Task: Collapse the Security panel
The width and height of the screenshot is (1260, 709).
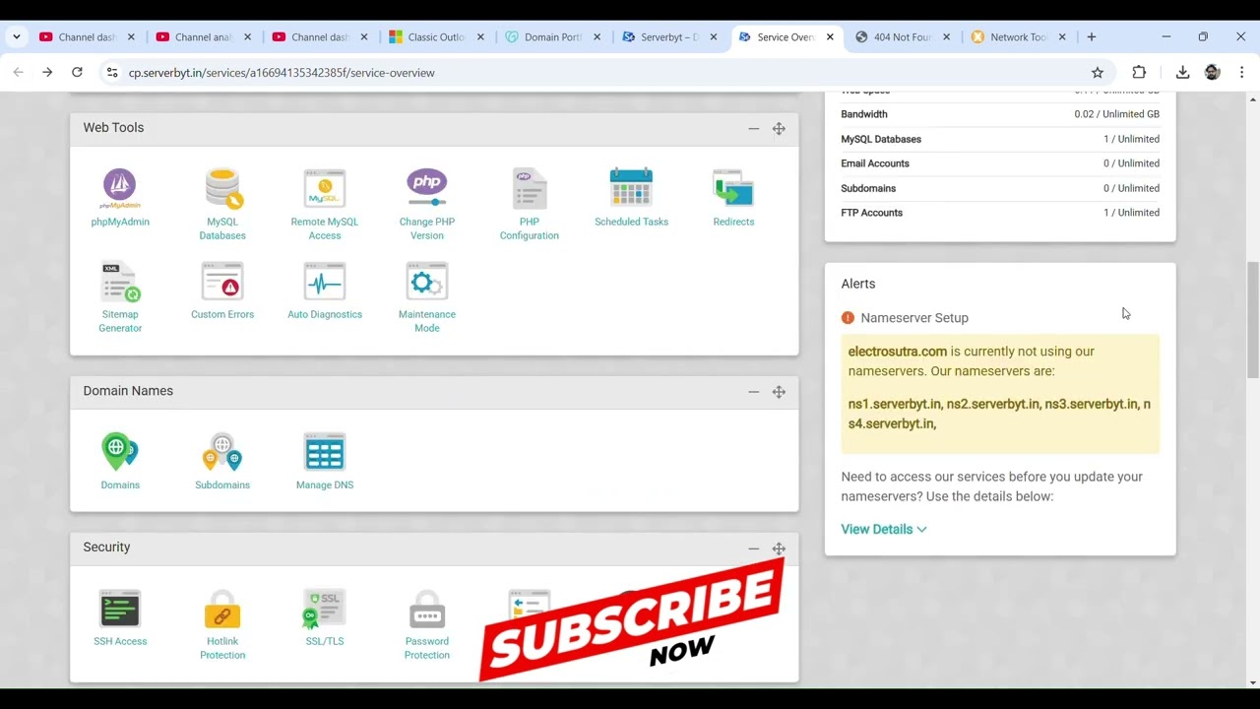Action: (753, 548)
